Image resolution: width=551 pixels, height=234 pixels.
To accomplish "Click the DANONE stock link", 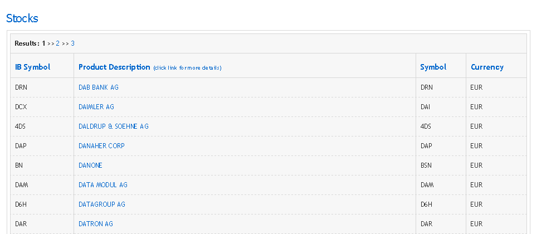I will (x=90, y=165).
